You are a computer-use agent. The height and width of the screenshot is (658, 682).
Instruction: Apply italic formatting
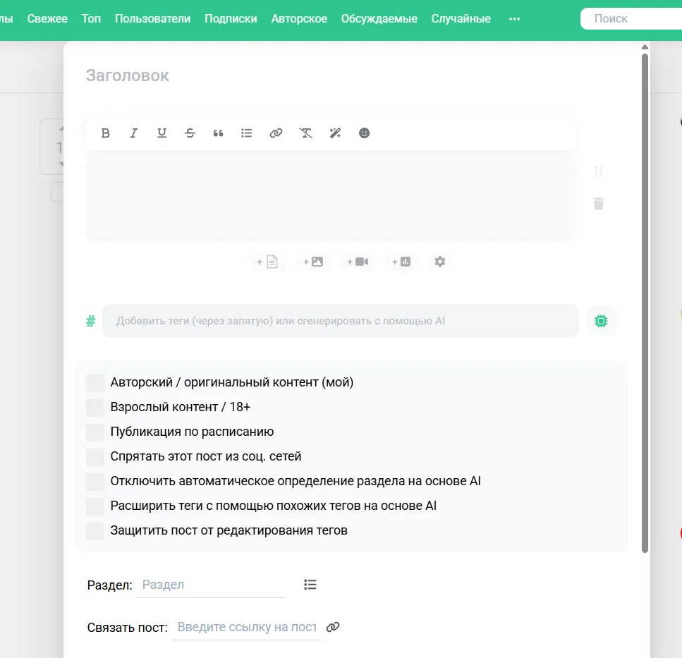coord(133,133)
